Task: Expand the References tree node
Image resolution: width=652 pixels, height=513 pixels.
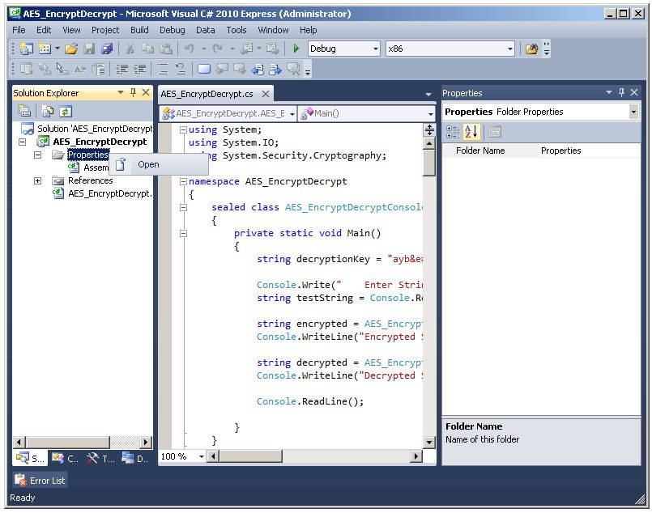Action: tap(37, 180)
